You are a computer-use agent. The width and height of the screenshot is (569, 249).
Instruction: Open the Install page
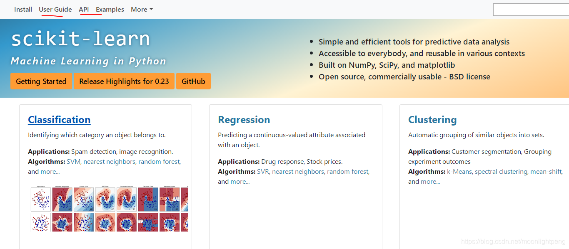coord(23,9)
